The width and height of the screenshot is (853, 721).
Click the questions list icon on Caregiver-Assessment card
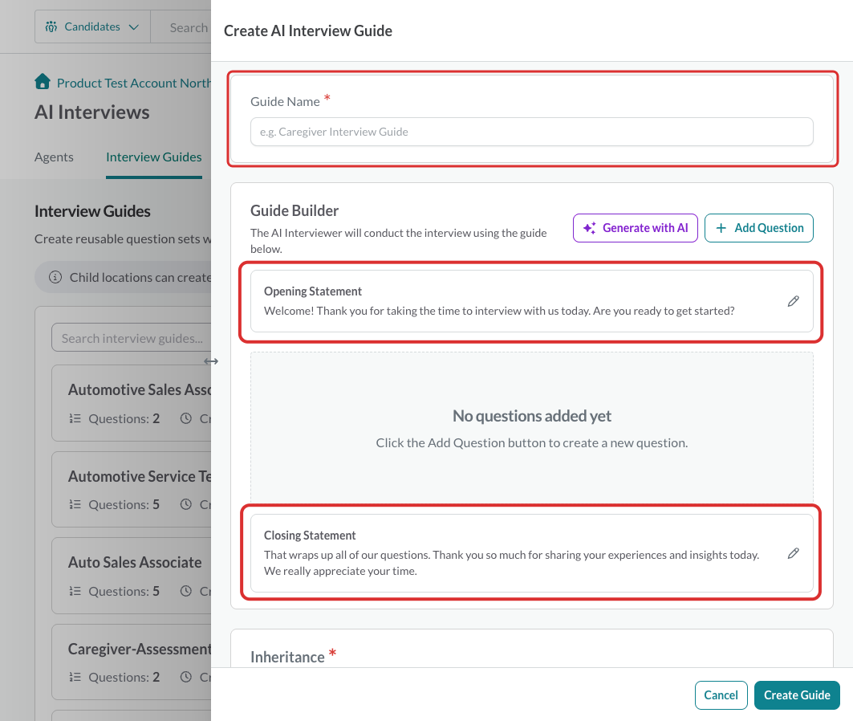coord(75,677)
